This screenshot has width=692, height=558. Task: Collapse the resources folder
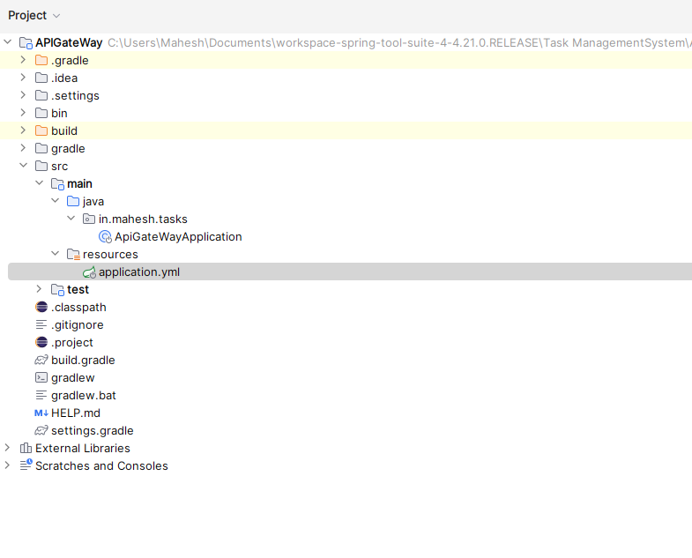point(56,254)
